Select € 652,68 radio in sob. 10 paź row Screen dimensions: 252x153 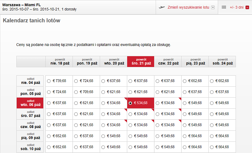tap(49, 147)
